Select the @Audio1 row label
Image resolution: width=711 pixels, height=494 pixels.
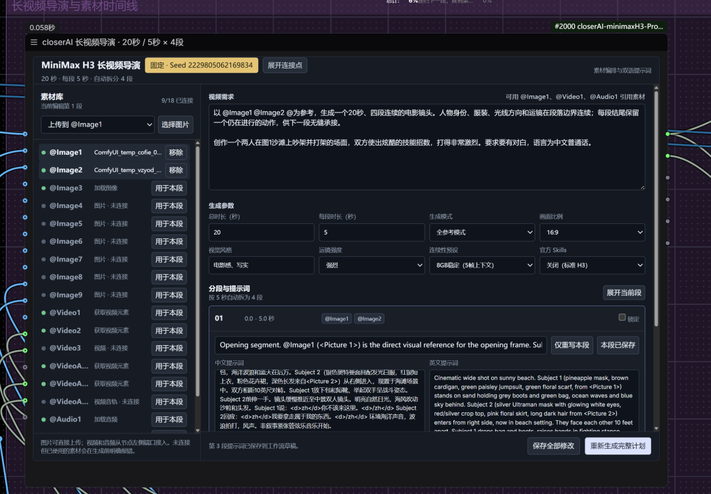(x=65, y=420)
